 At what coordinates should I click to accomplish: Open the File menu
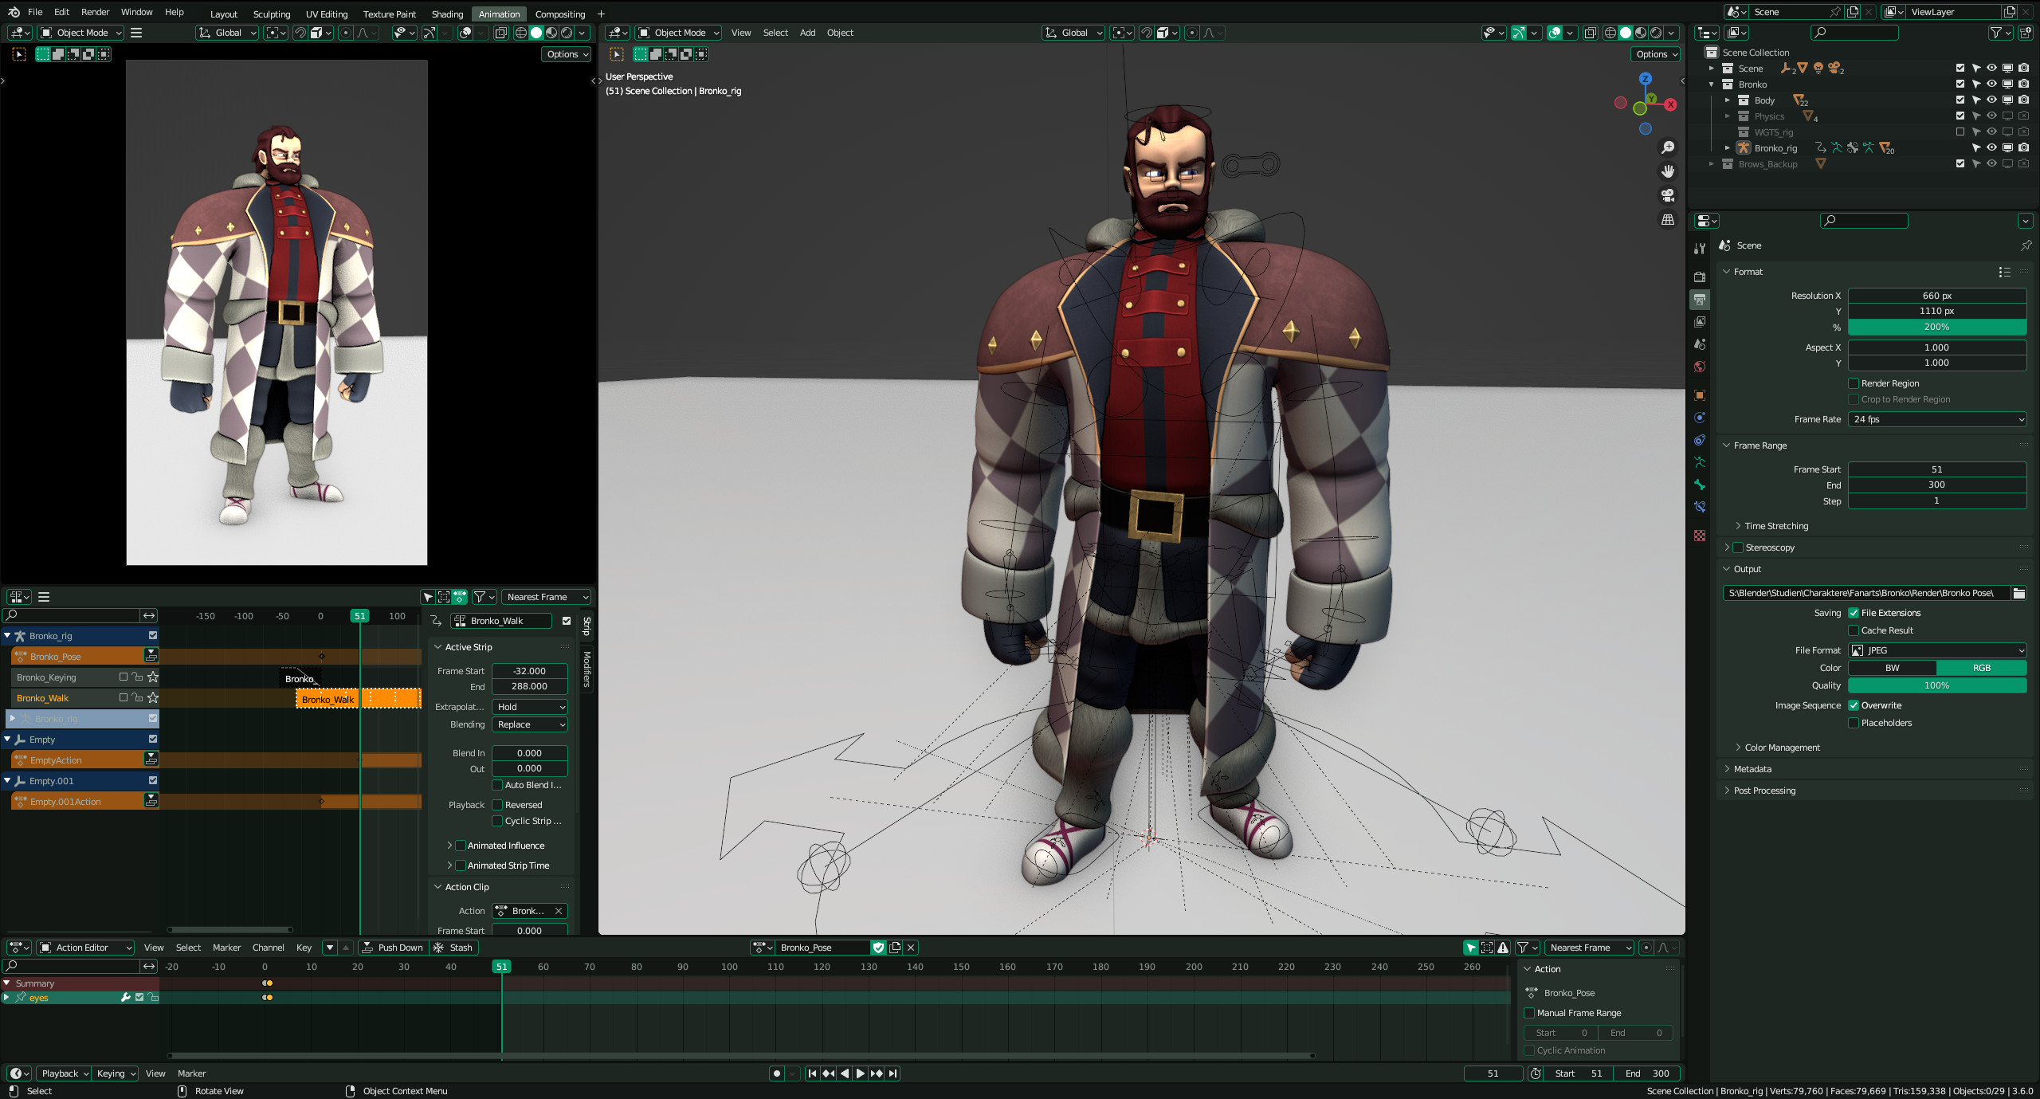pos(35,12)
